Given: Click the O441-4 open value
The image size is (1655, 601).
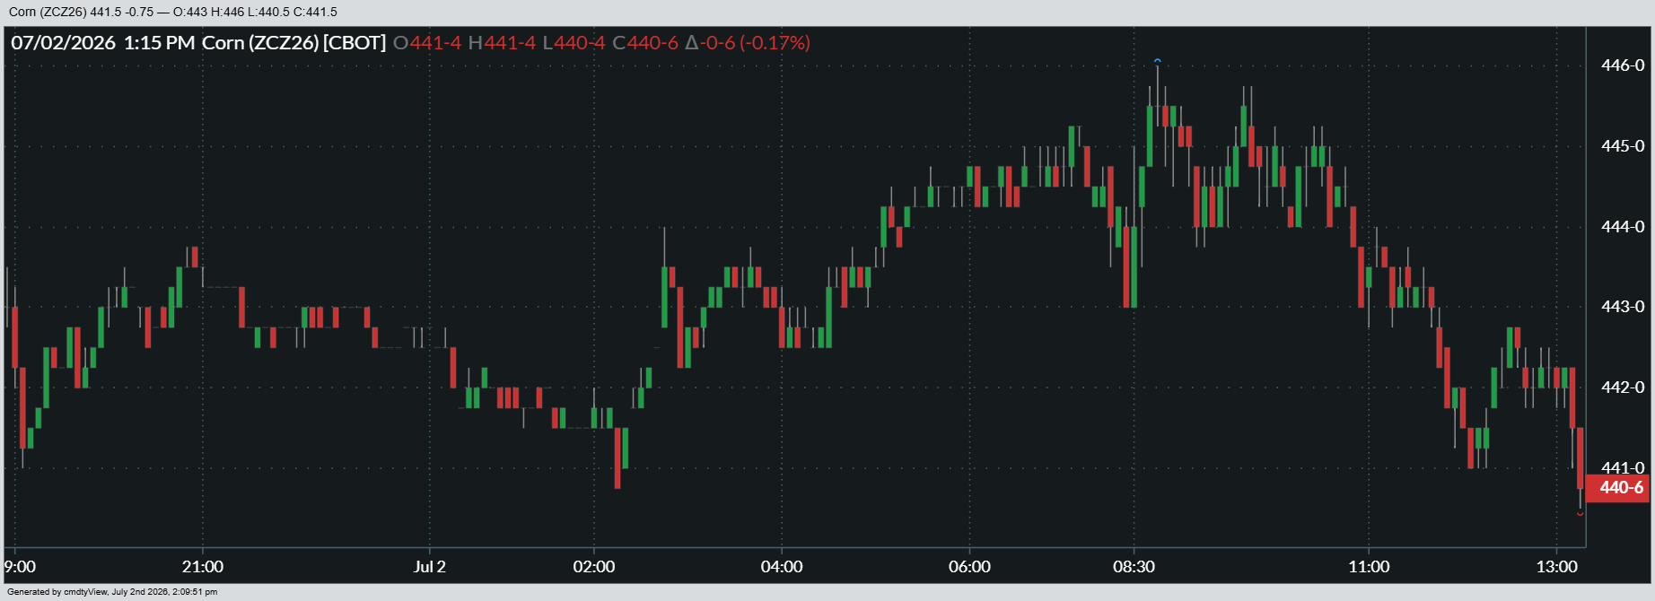Looking at the screenshot, I should [x=427, y=42].
